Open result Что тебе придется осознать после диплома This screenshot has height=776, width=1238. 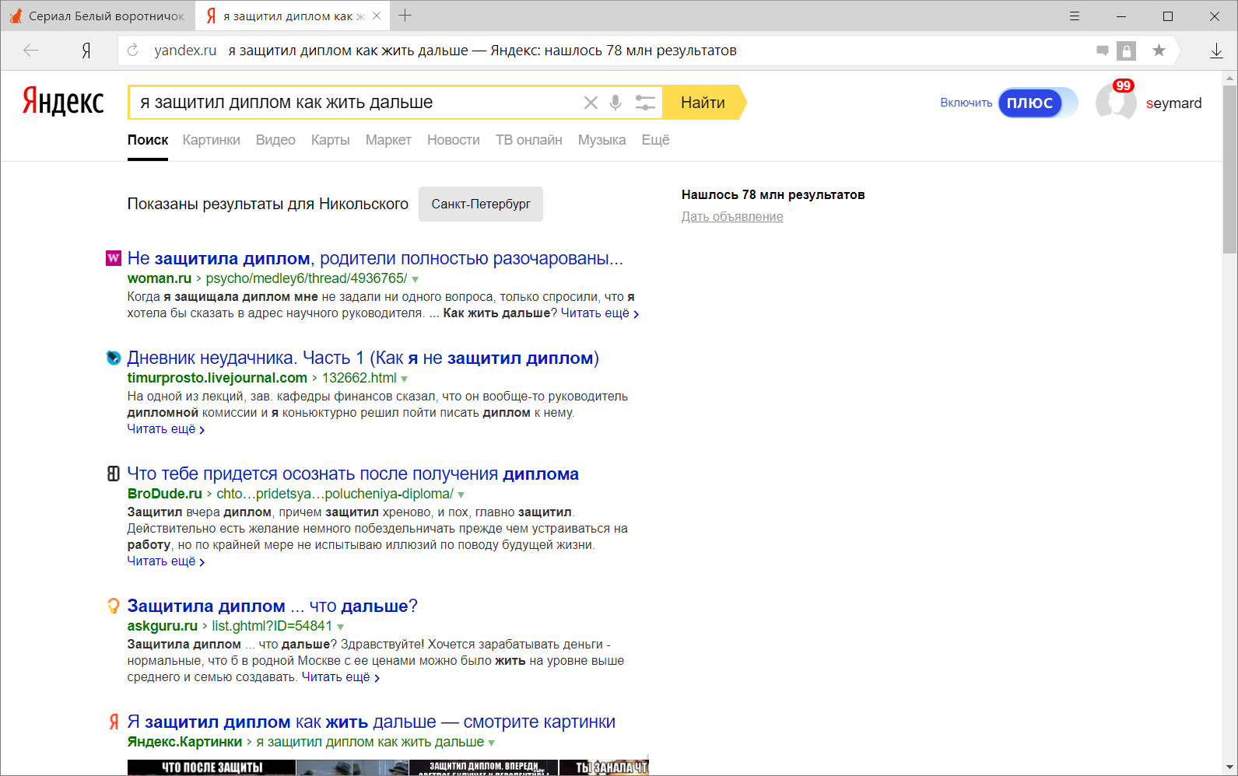coord(353,474)
